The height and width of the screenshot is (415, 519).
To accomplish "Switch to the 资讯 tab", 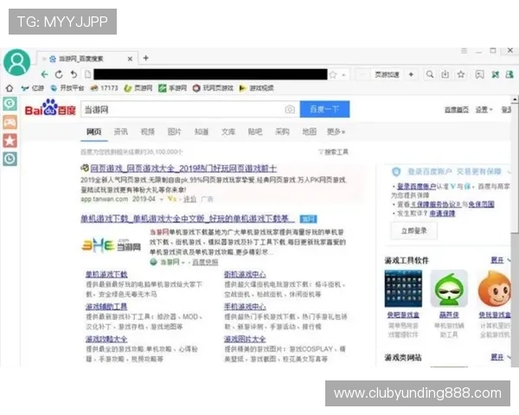I will (121, 131).
